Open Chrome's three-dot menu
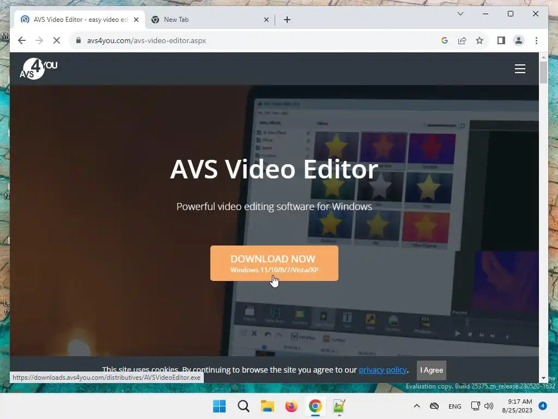The height and width of the screenshot is (419, 558). pyautogui.click(x=536, y=40)
